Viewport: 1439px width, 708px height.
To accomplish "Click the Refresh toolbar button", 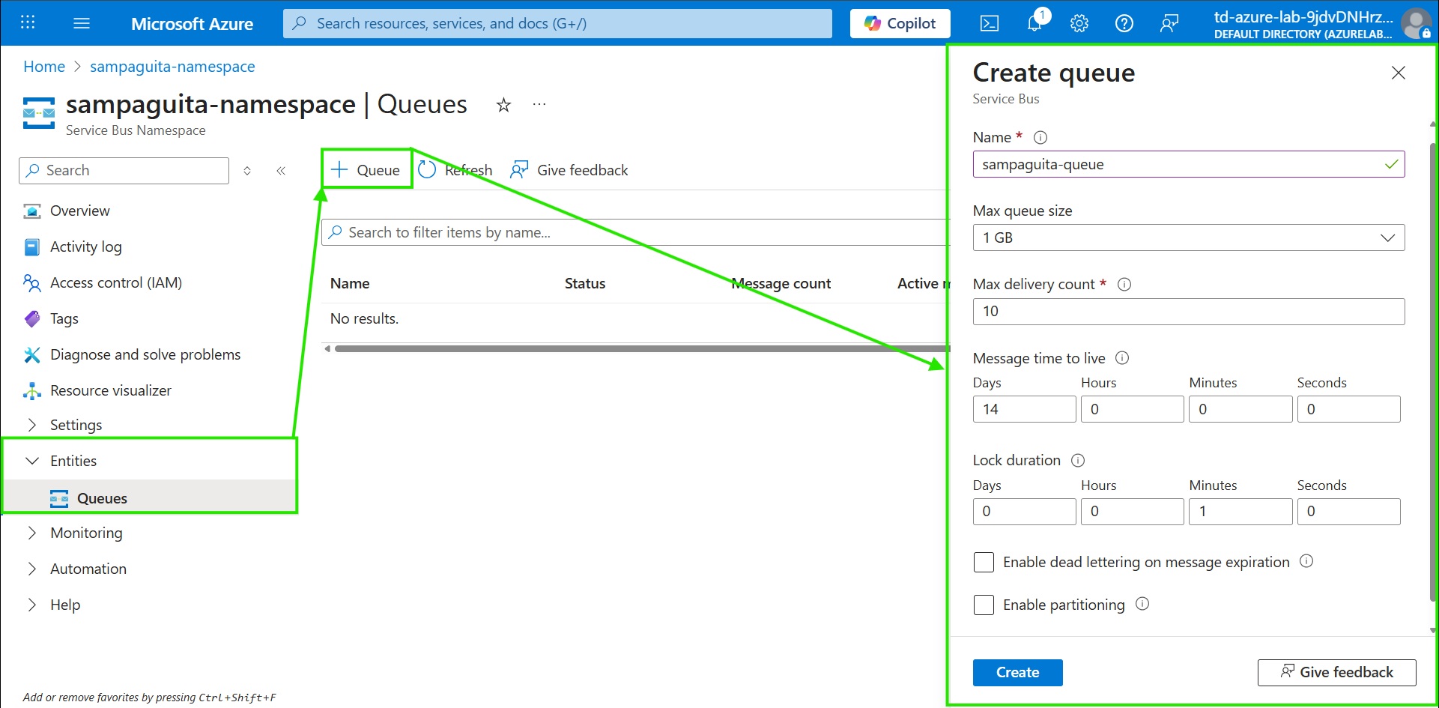I will (x=455, y=170).
